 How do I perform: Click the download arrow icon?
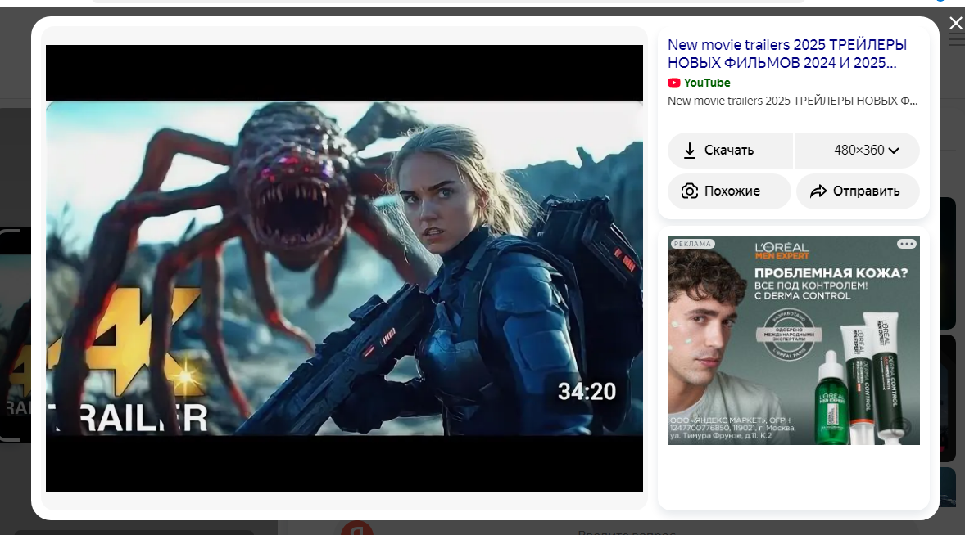(x=690, y=151)
